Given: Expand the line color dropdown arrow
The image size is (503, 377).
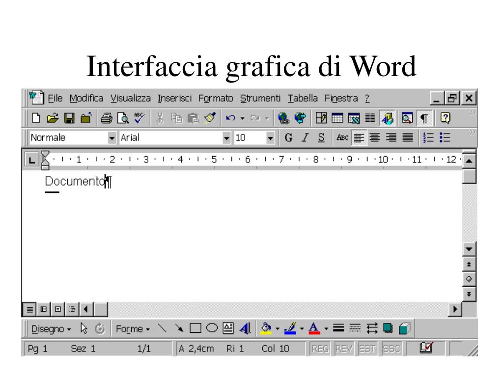Looking at the screenshot, I should pyautogui.click(x=302, y=328).
